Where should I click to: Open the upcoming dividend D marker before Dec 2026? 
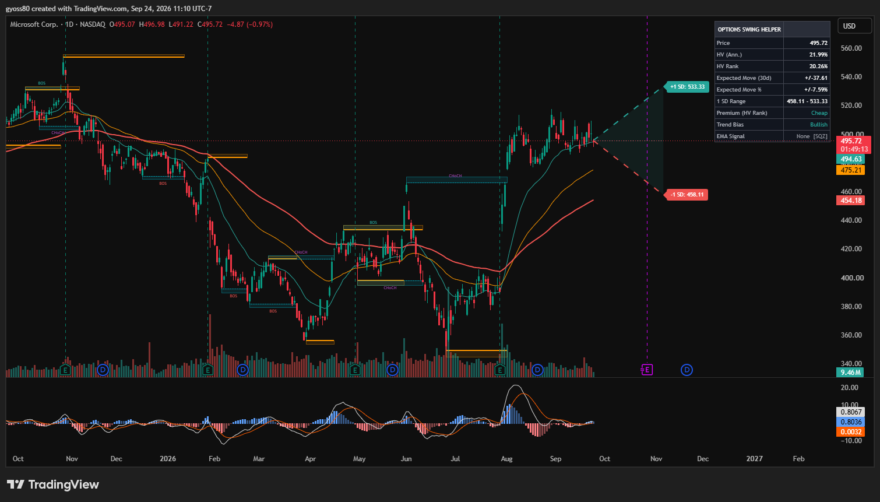[x=687, y=370]
